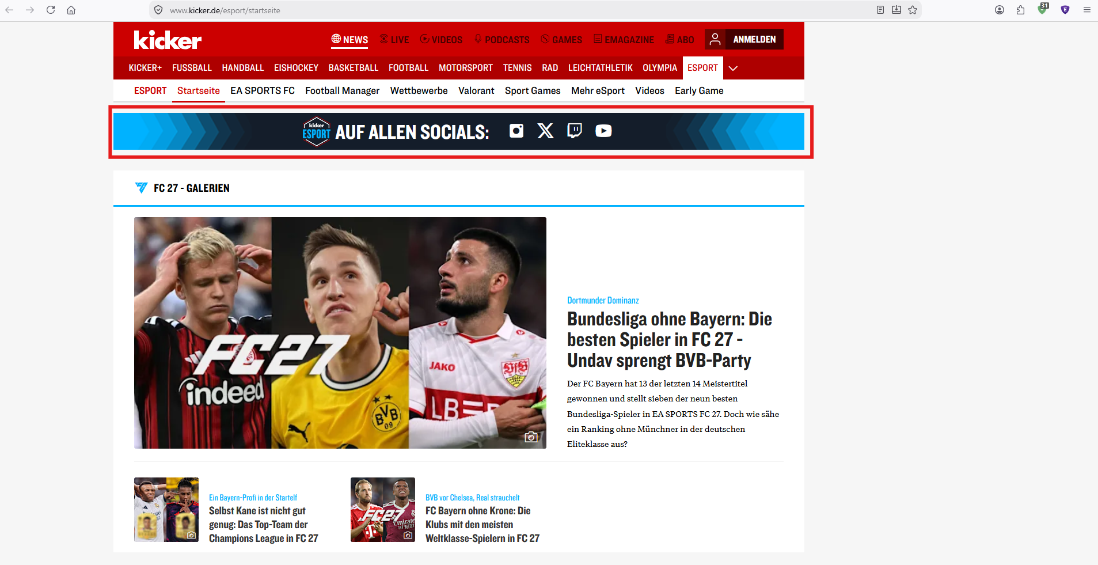
Task: Open the browser hamburger menu
Action: coord(1087,10)
